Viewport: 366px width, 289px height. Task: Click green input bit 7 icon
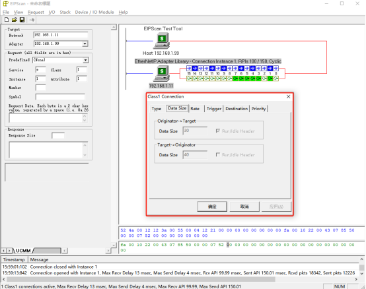[235, 79]
